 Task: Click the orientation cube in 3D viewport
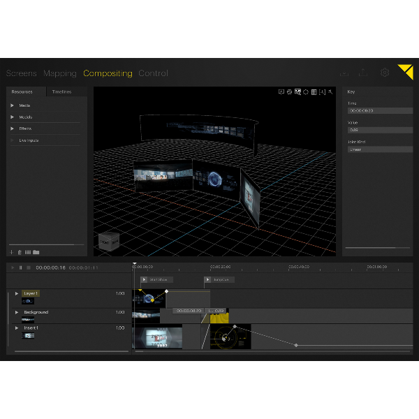pos(109,242)
